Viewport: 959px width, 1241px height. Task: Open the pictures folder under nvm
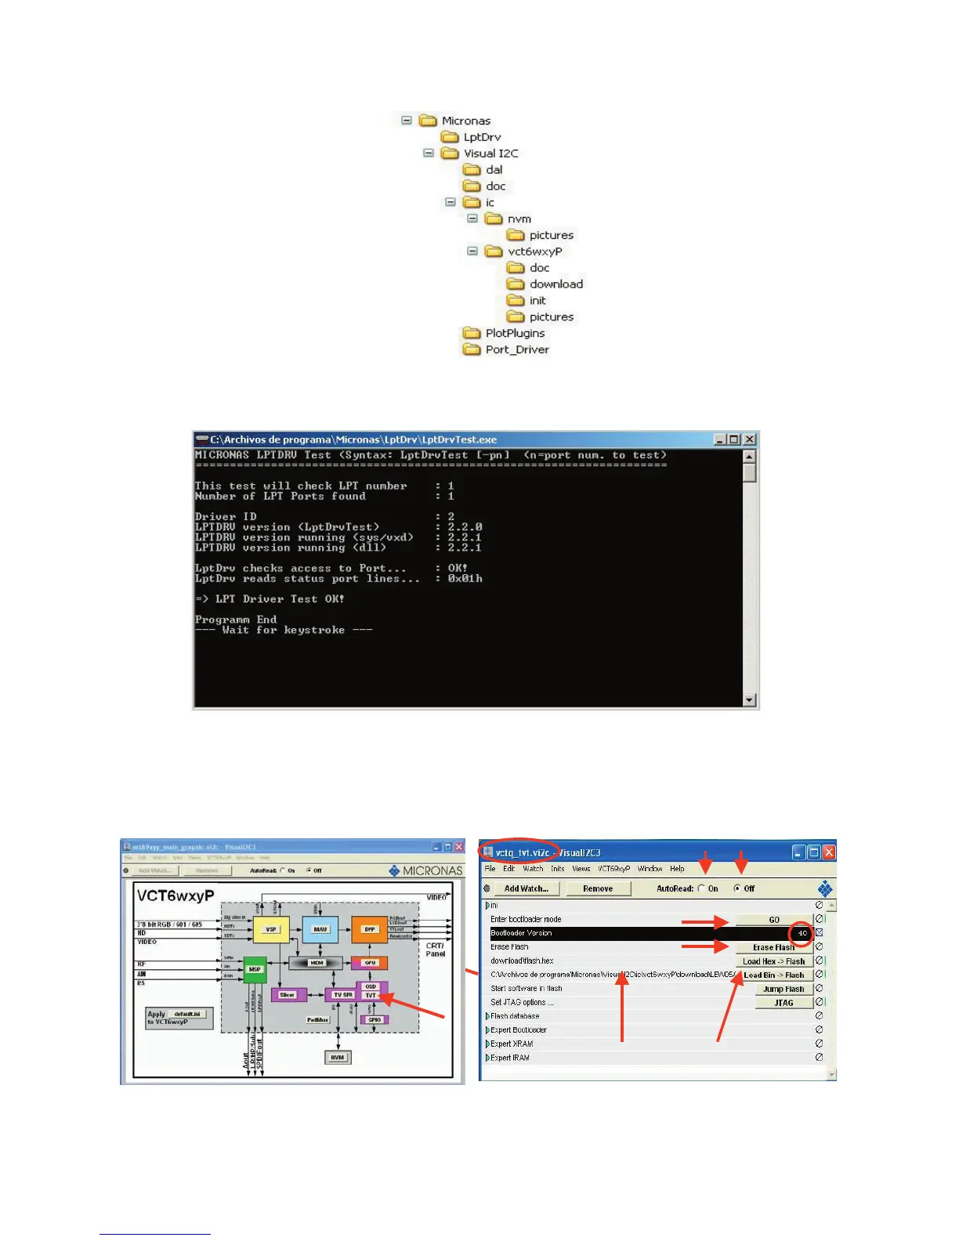[x=540, y=235]
